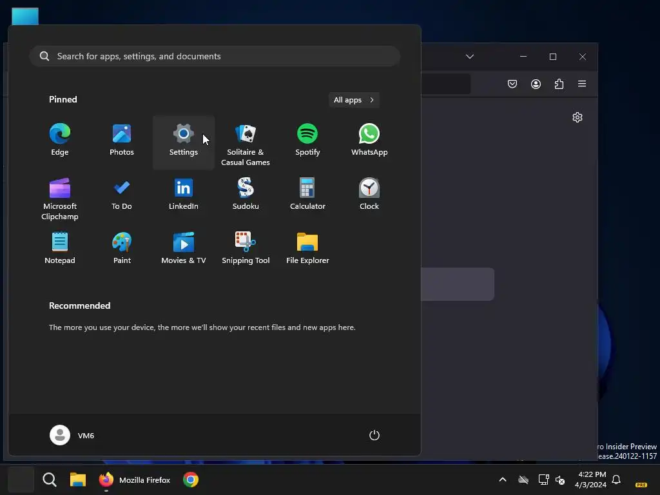Click the OneDrive cloud tray icon
The image size is (660, 495).
523,480
